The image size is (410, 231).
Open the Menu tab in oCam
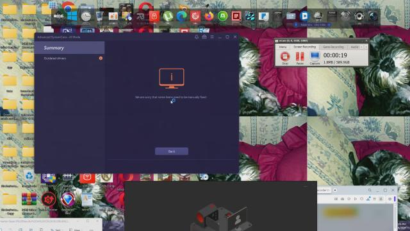coord(283,47)
